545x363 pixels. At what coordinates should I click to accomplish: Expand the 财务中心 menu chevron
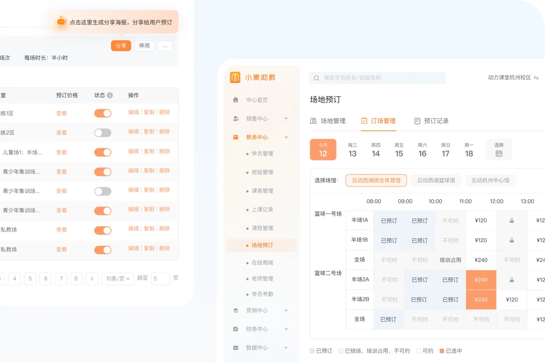pyautogui.click(x=286, y=329)
